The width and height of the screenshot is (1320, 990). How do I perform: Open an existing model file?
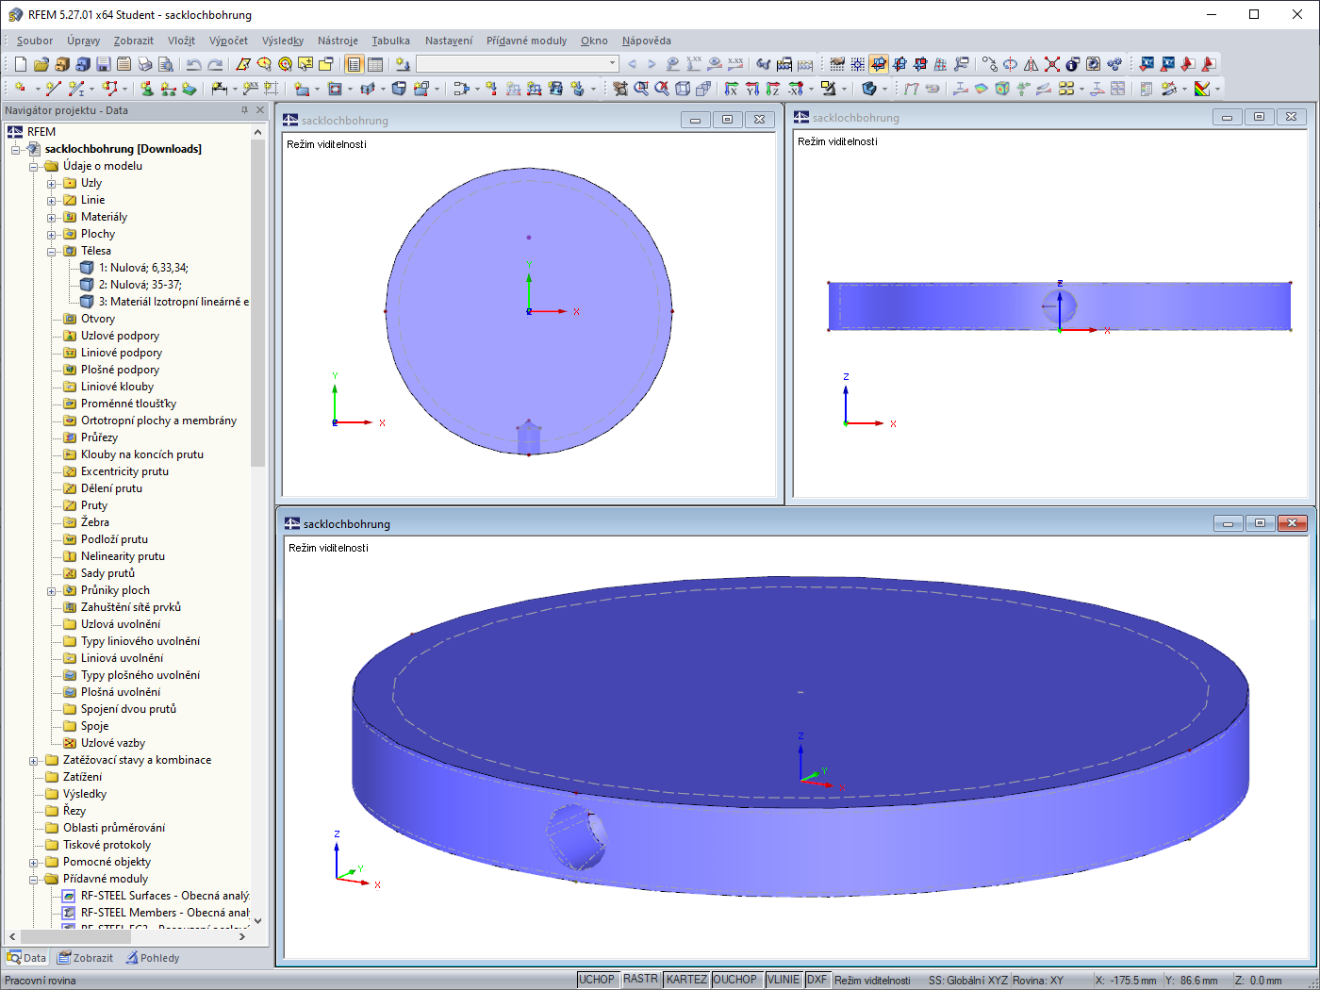pos(41,64)
